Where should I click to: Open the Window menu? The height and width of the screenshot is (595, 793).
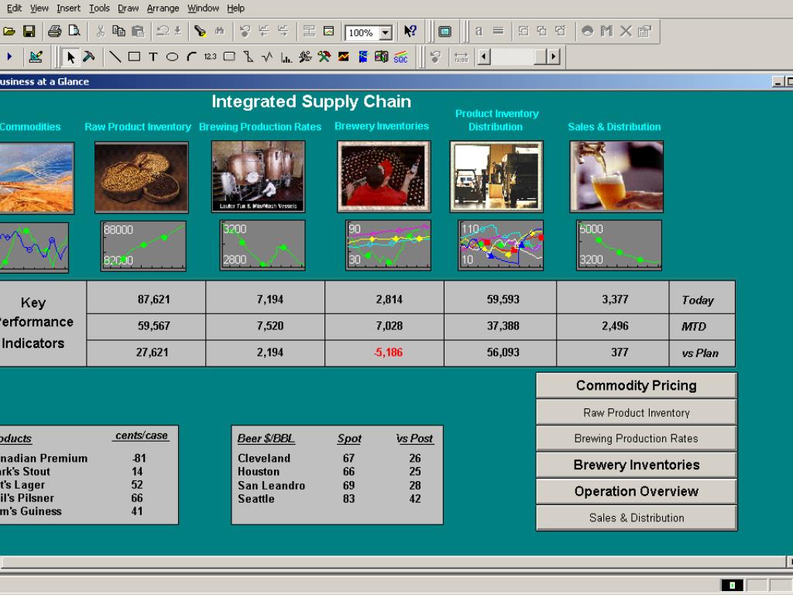pyautogui.click(x=203, y=8)
